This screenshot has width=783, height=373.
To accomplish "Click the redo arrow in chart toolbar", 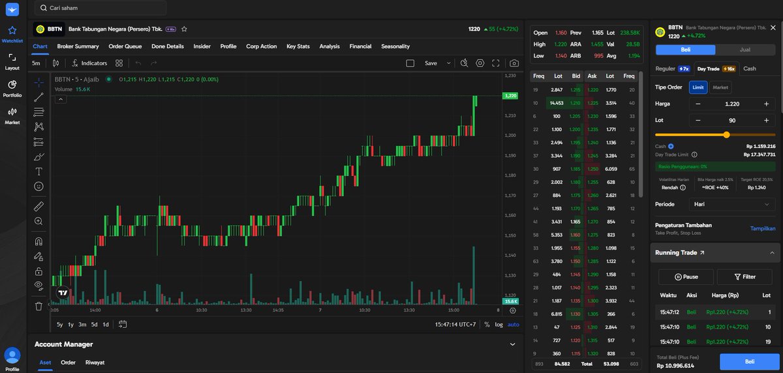I will 154,63.
